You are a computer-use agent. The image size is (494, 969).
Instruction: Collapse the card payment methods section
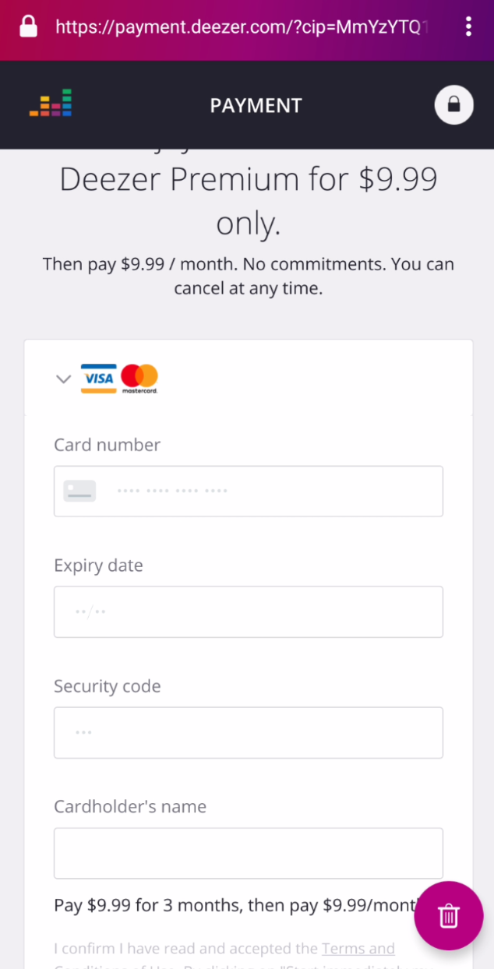63,379
